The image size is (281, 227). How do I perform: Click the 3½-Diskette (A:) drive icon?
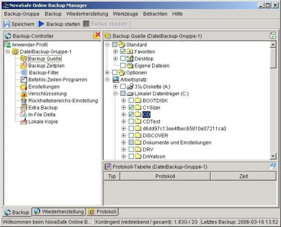pyautogui.click(x=130, y=87)
